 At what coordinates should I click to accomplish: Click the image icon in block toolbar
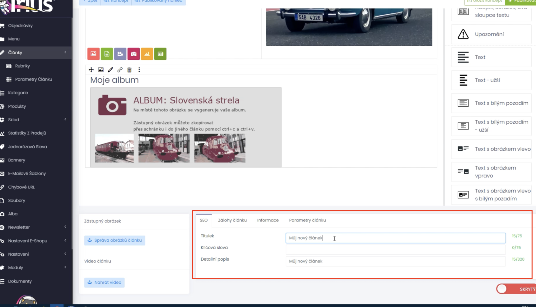pos(101,70)
